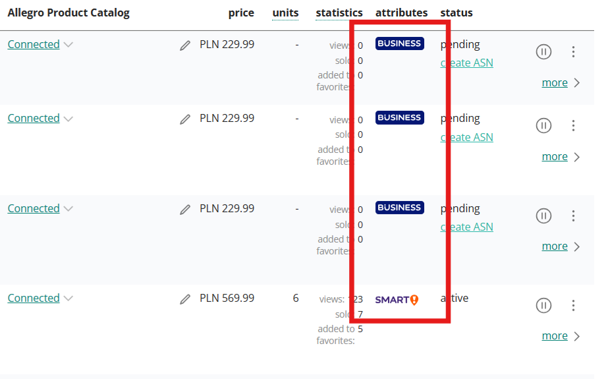Expand the first row's Connected dropdown arrow
The height and width of the screenshot is (379, 608).
68,45
